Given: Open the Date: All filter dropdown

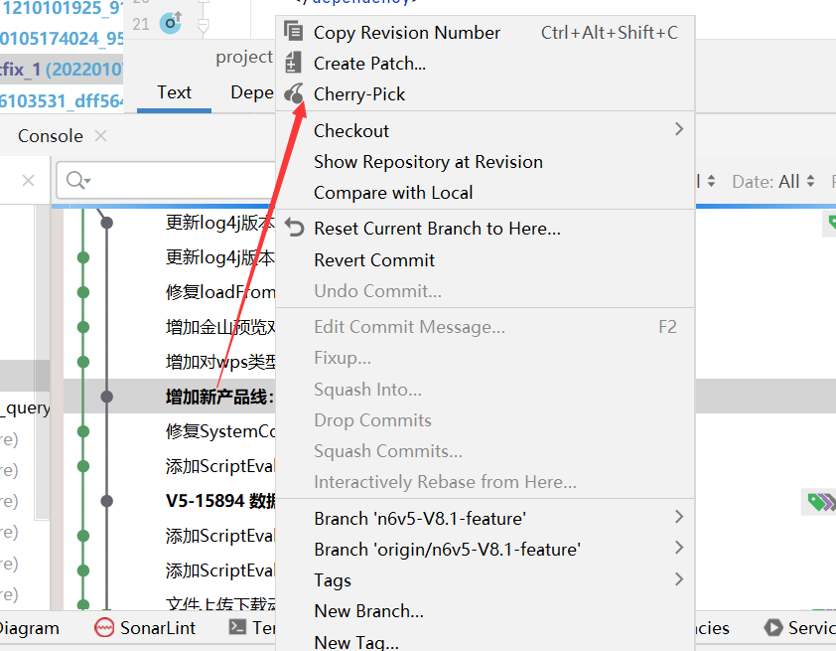Looking at the screenshot, I should 773,182.
